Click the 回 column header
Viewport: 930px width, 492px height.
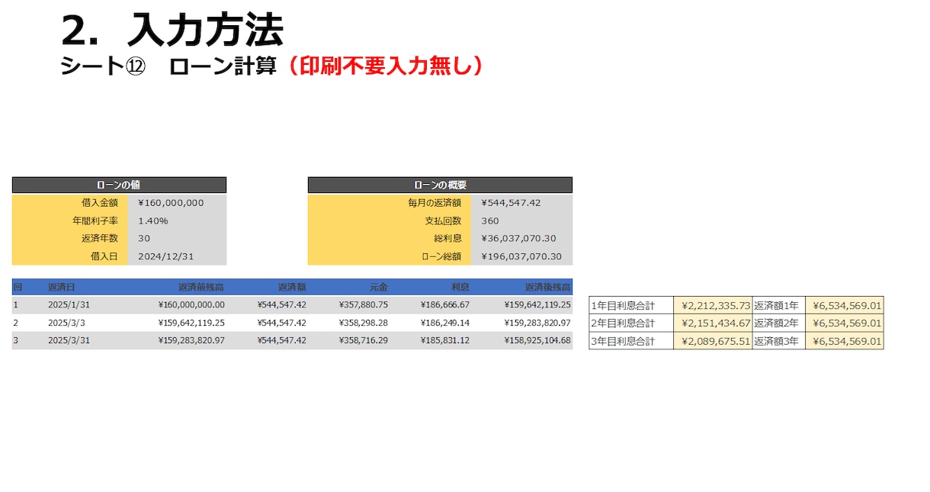click(18, 287)
